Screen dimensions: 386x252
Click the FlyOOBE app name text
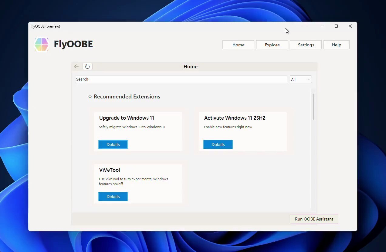73,44
